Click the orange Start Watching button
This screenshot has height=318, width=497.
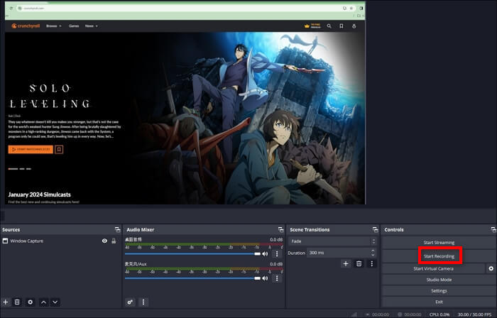[31, 149]
